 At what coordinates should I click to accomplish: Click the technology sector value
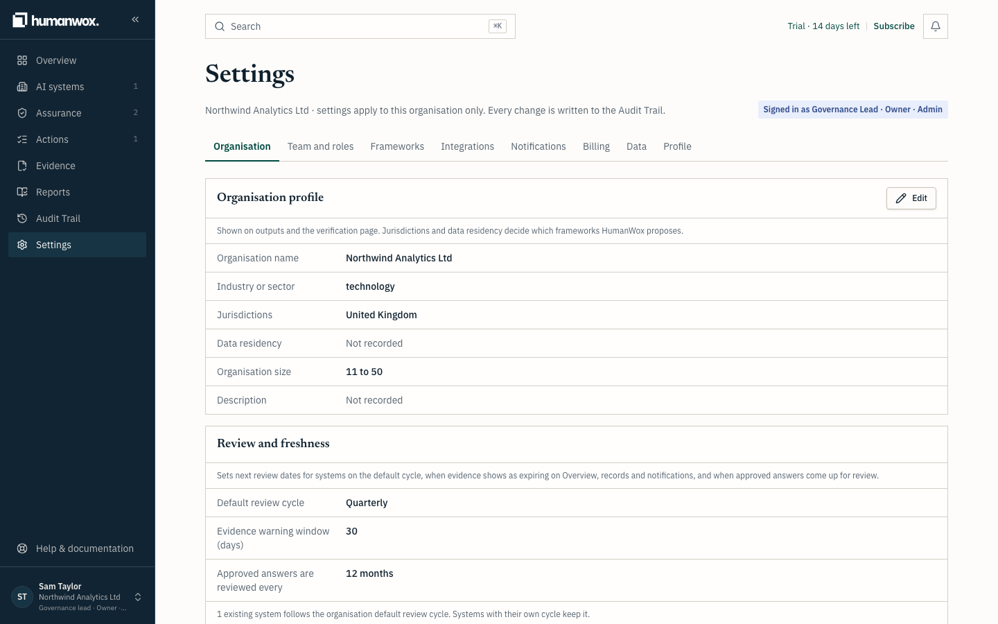pyautogui.click(x=370, y=286)
